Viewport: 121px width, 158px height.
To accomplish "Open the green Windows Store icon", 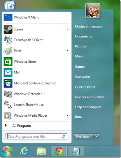I will click(8, 61).
